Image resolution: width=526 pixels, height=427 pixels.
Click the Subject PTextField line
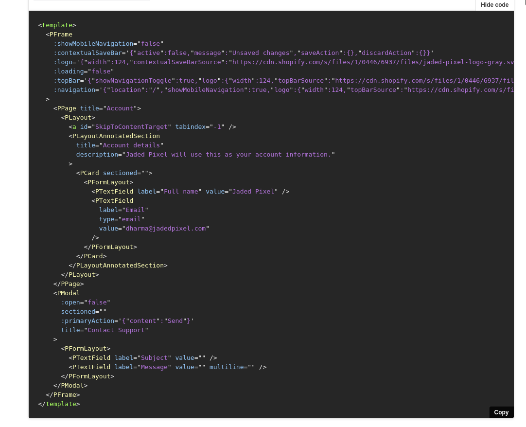tap(142, 357)
